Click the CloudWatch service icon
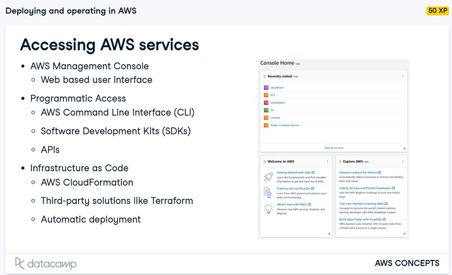The width and height of the screenshot is (452, 275). coord(266,103)
